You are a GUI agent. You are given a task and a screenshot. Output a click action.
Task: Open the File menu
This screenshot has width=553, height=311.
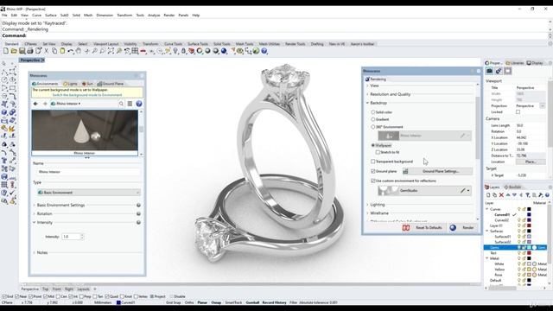[x=4, y=16]
